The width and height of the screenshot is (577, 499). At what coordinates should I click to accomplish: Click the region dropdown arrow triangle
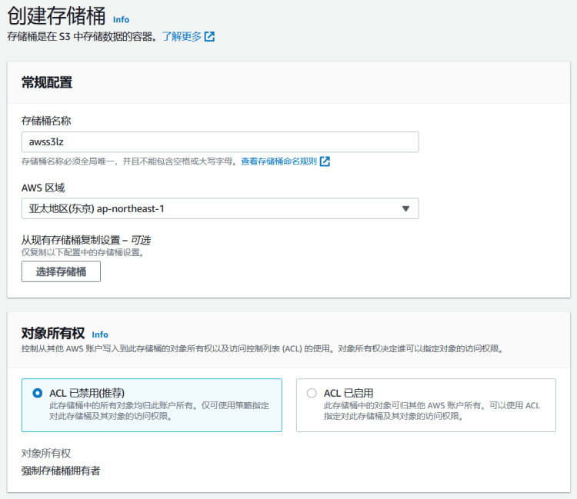coord(405,208)
